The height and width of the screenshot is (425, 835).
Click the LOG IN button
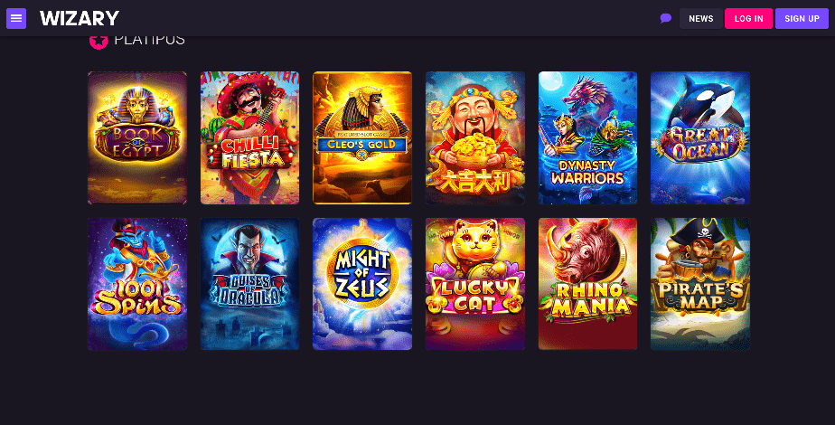click(x=749, y=19)
